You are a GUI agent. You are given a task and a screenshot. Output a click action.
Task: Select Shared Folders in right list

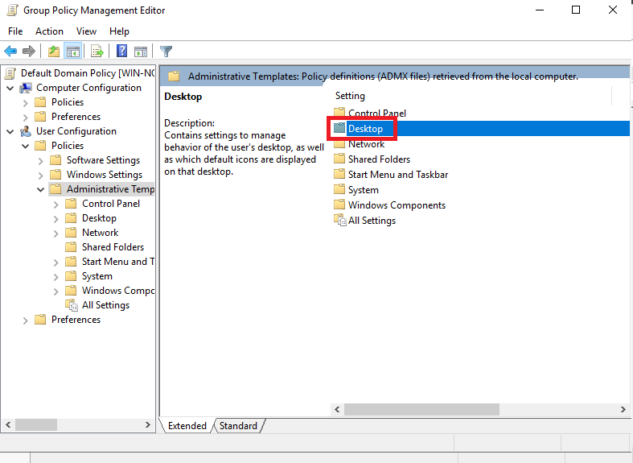(x=379, y=159)
